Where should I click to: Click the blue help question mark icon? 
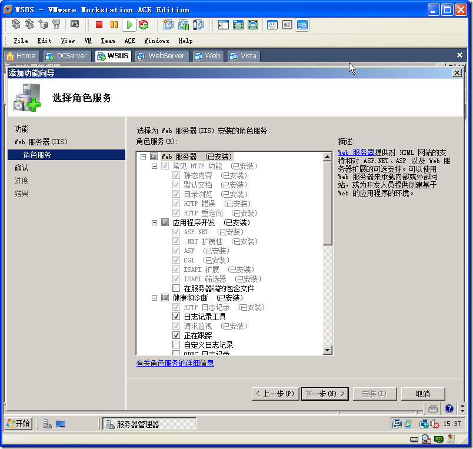[x=449, y=408]
